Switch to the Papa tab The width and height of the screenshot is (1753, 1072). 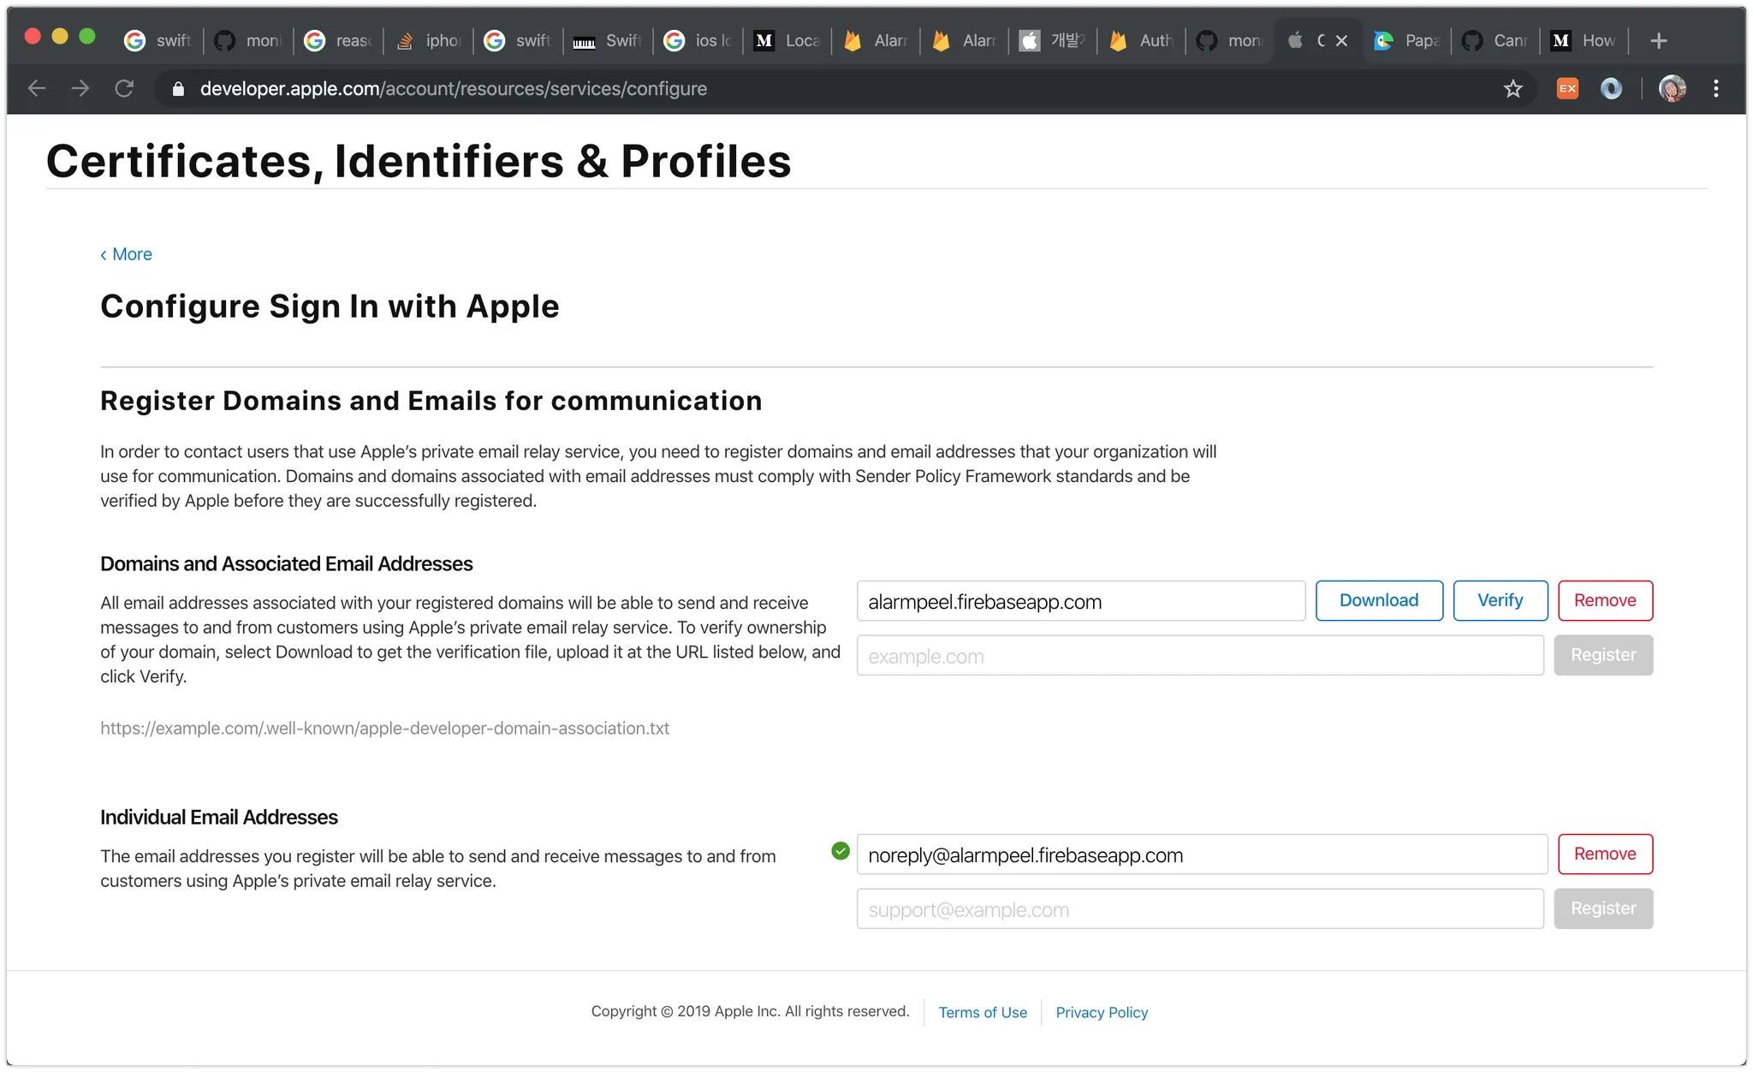(1408, 41)
